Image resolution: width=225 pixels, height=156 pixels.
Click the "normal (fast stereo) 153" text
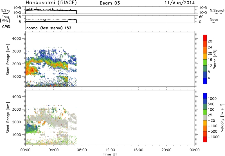point(49,28)
